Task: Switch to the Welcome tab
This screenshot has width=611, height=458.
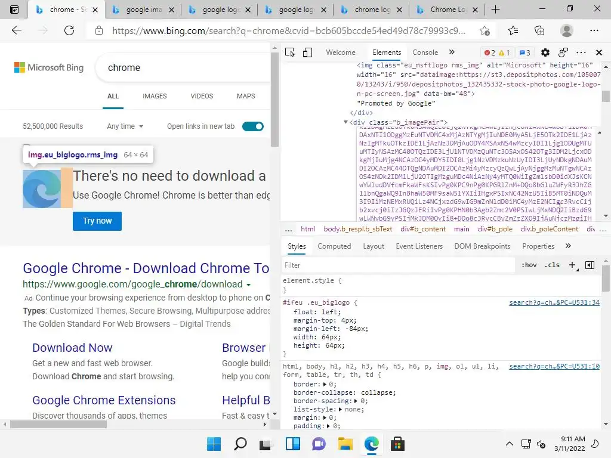Action: [x=341, y=52]
